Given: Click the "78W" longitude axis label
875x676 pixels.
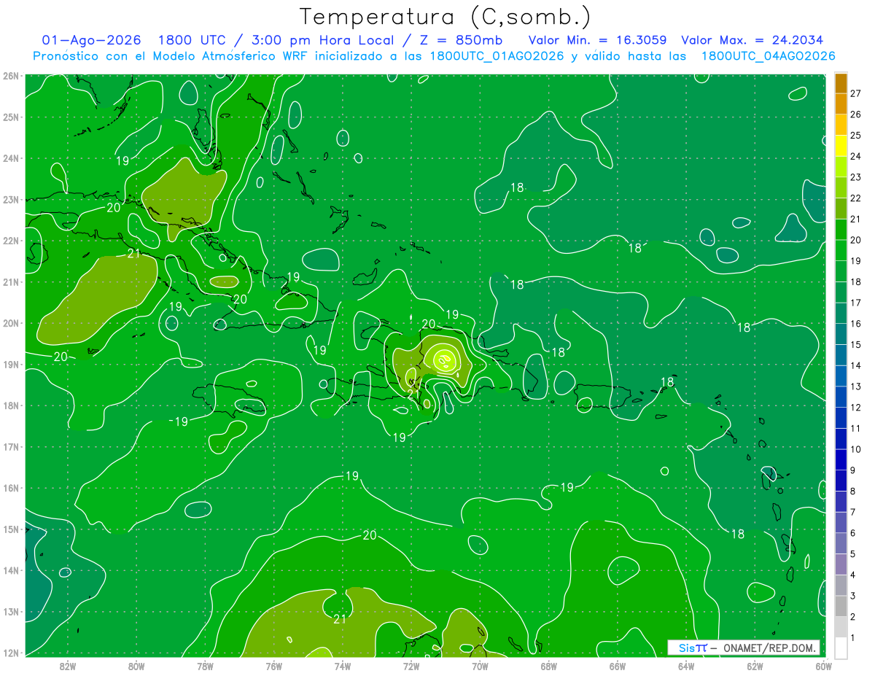Looking at the screenshot, I should coord(205,666).
